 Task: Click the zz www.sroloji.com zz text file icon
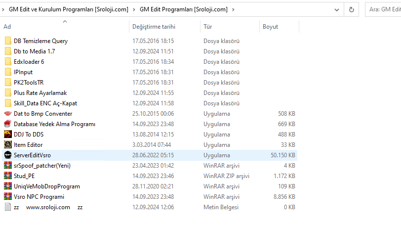click(8, 207)
